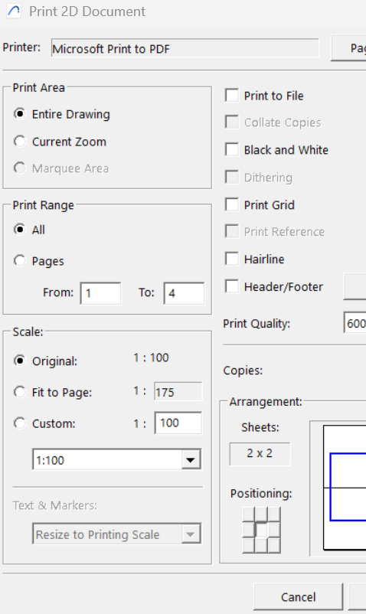Click the To page number field

coord(184,293)
